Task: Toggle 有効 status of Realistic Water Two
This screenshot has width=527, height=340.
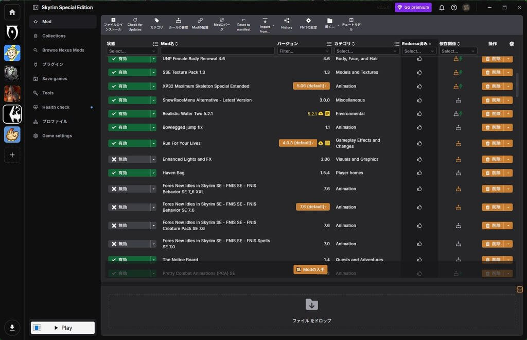Action: (129, 114)
